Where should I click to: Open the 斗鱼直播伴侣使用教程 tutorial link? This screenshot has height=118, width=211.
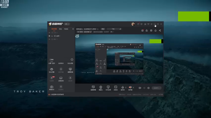pyautogui.click(x=57, y=94)
